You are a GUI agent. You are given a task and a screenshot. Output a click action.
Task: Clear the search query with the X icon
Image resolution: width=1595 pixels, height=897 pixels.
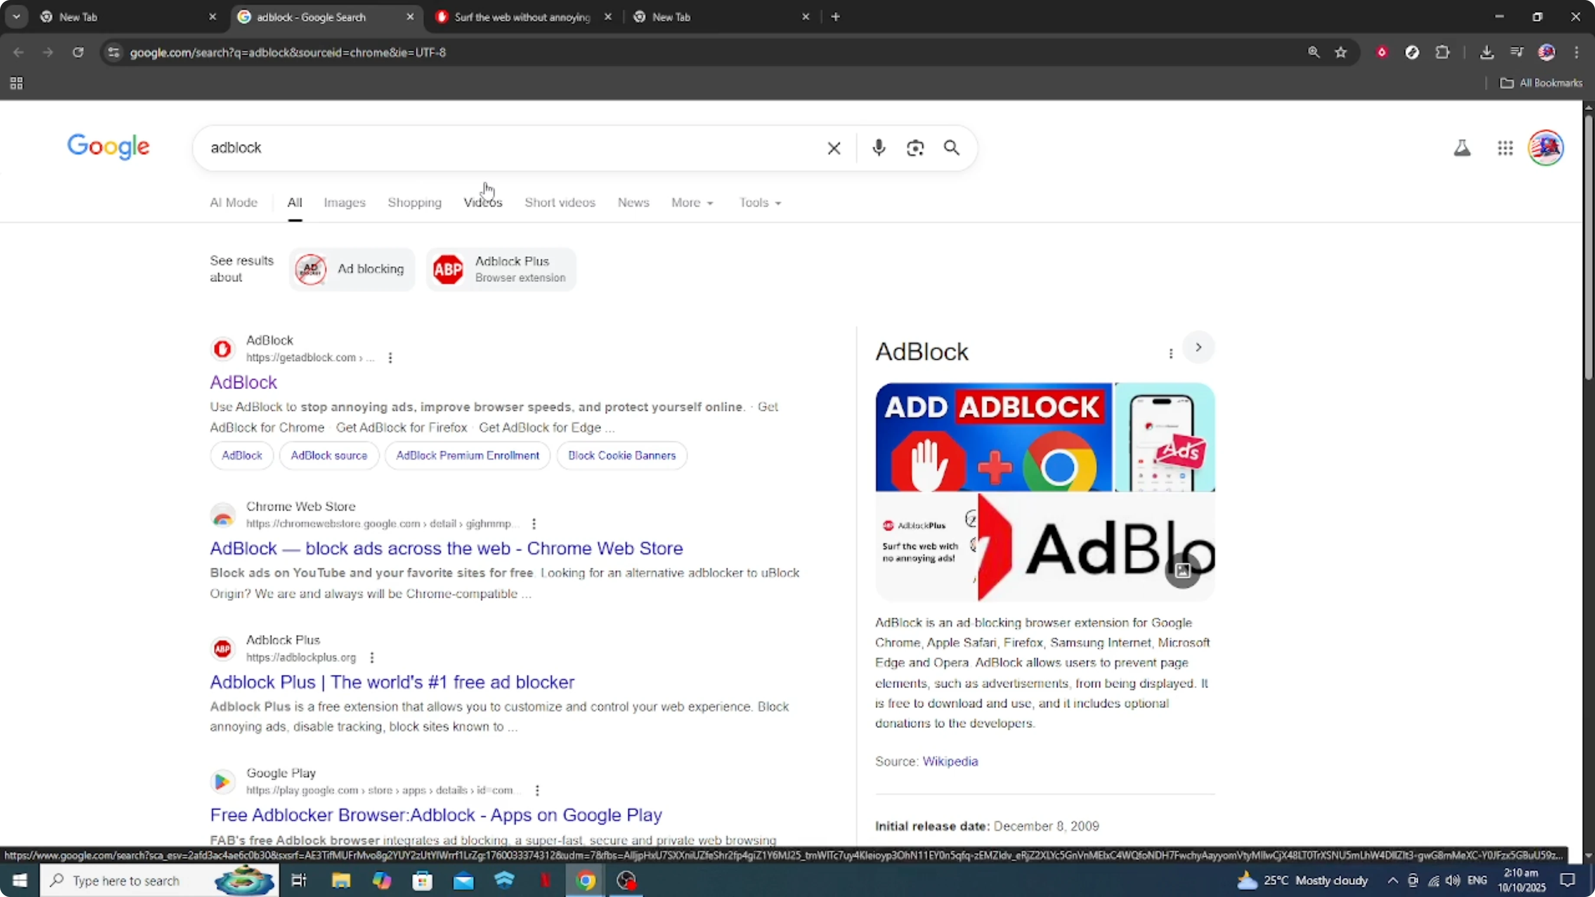833,148
